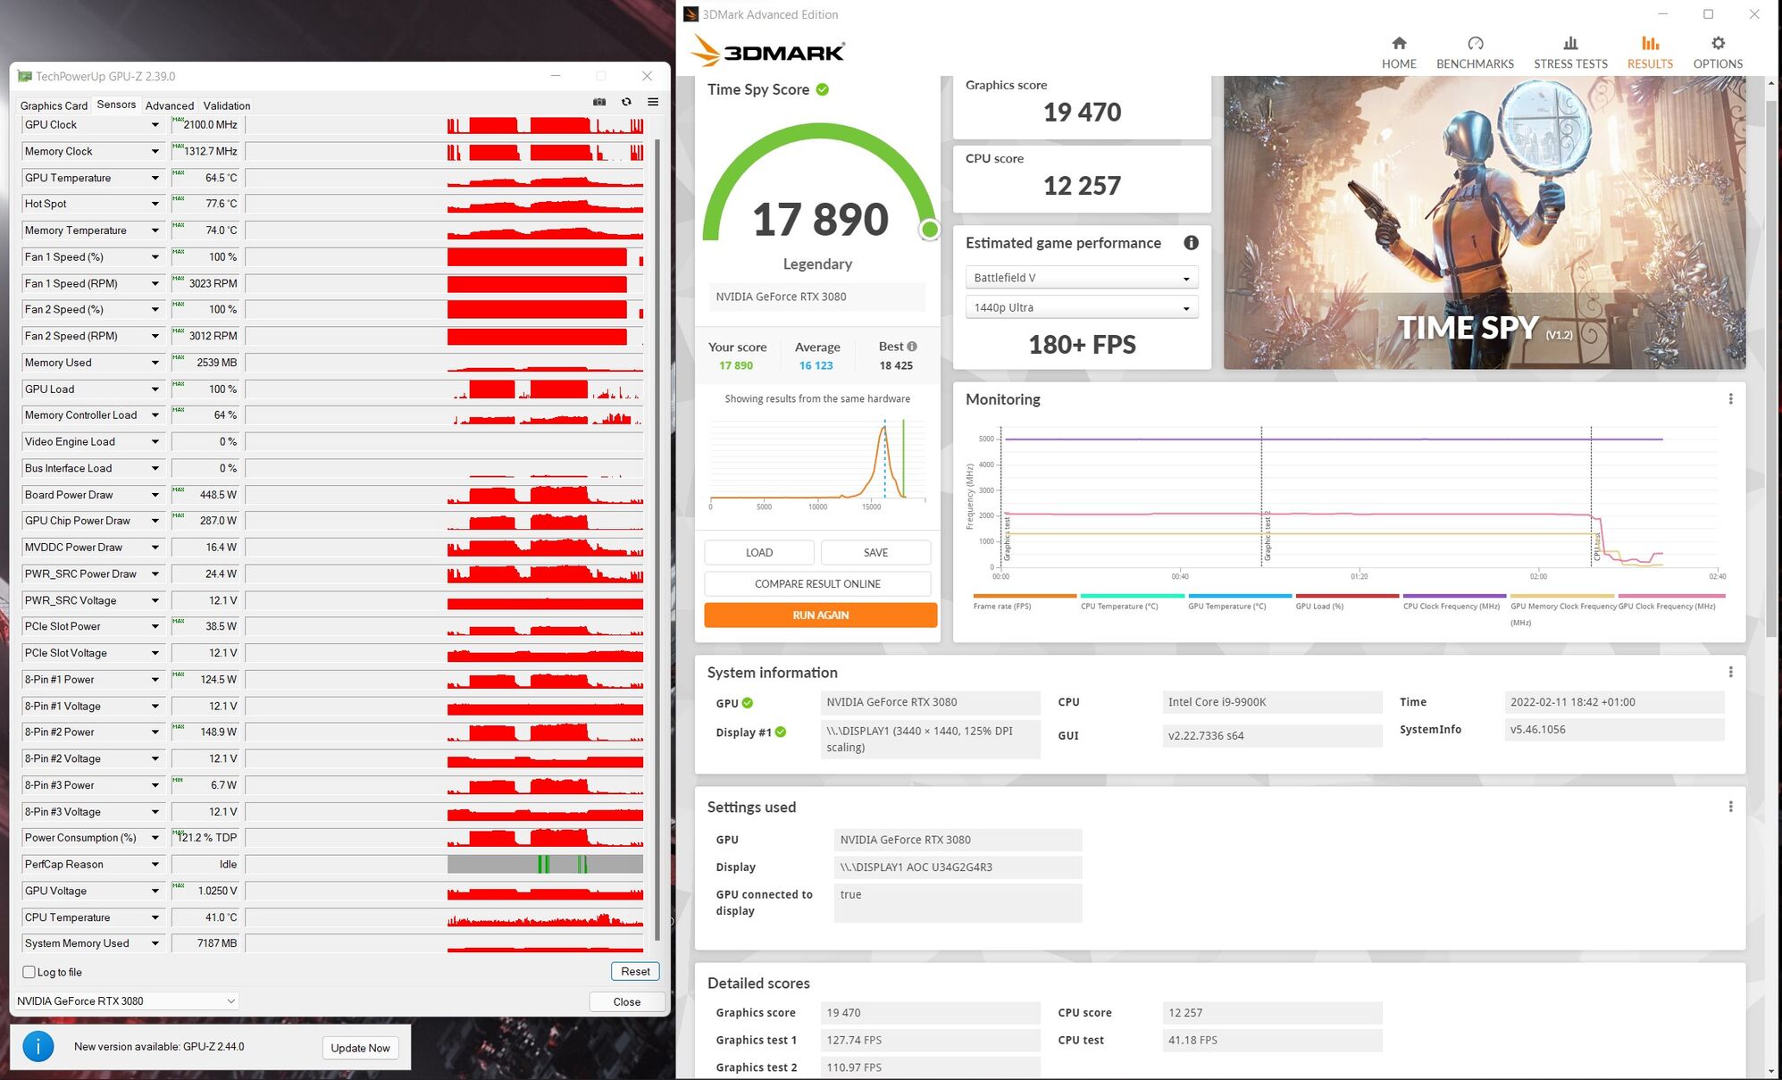The height and width of the screenshot is (1080, 1782).
Task: Open the Stress Tests chart icon
Action: pos(1570,43)
